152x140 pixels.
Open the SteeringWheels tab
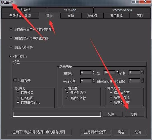click(122, 10)
